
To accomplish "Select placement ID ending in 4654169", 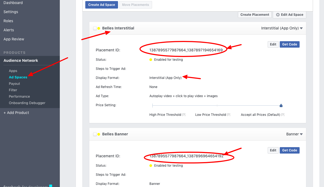I will click(x=186, y=50).
